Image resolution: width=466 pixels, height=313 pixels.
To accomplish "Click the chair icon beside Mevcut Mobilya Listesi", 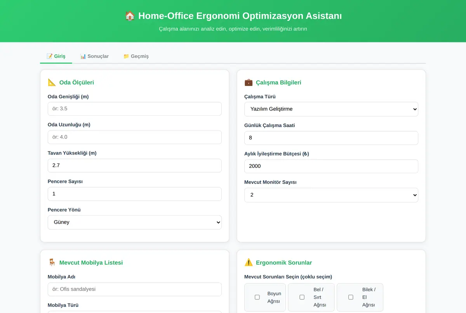I will [52, 263].
